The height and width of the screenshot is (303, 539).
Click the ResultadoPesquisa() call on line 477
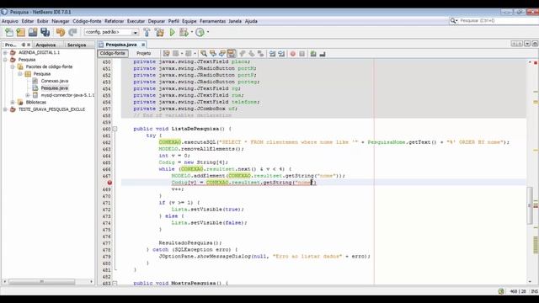[190, 243]
